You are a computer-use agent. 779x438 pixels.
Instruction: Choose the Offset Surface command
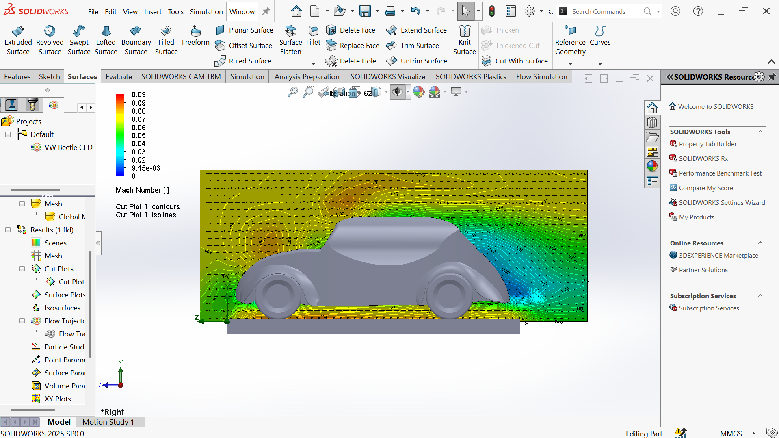(244, 46)
